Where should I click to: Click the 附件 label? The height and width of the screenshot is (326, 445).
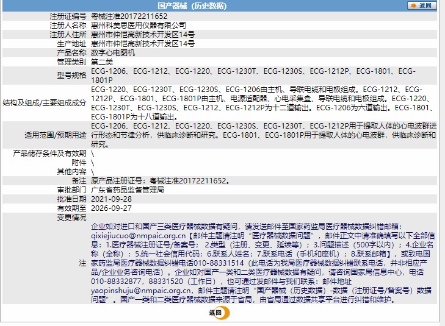click(x=79, y=162)
